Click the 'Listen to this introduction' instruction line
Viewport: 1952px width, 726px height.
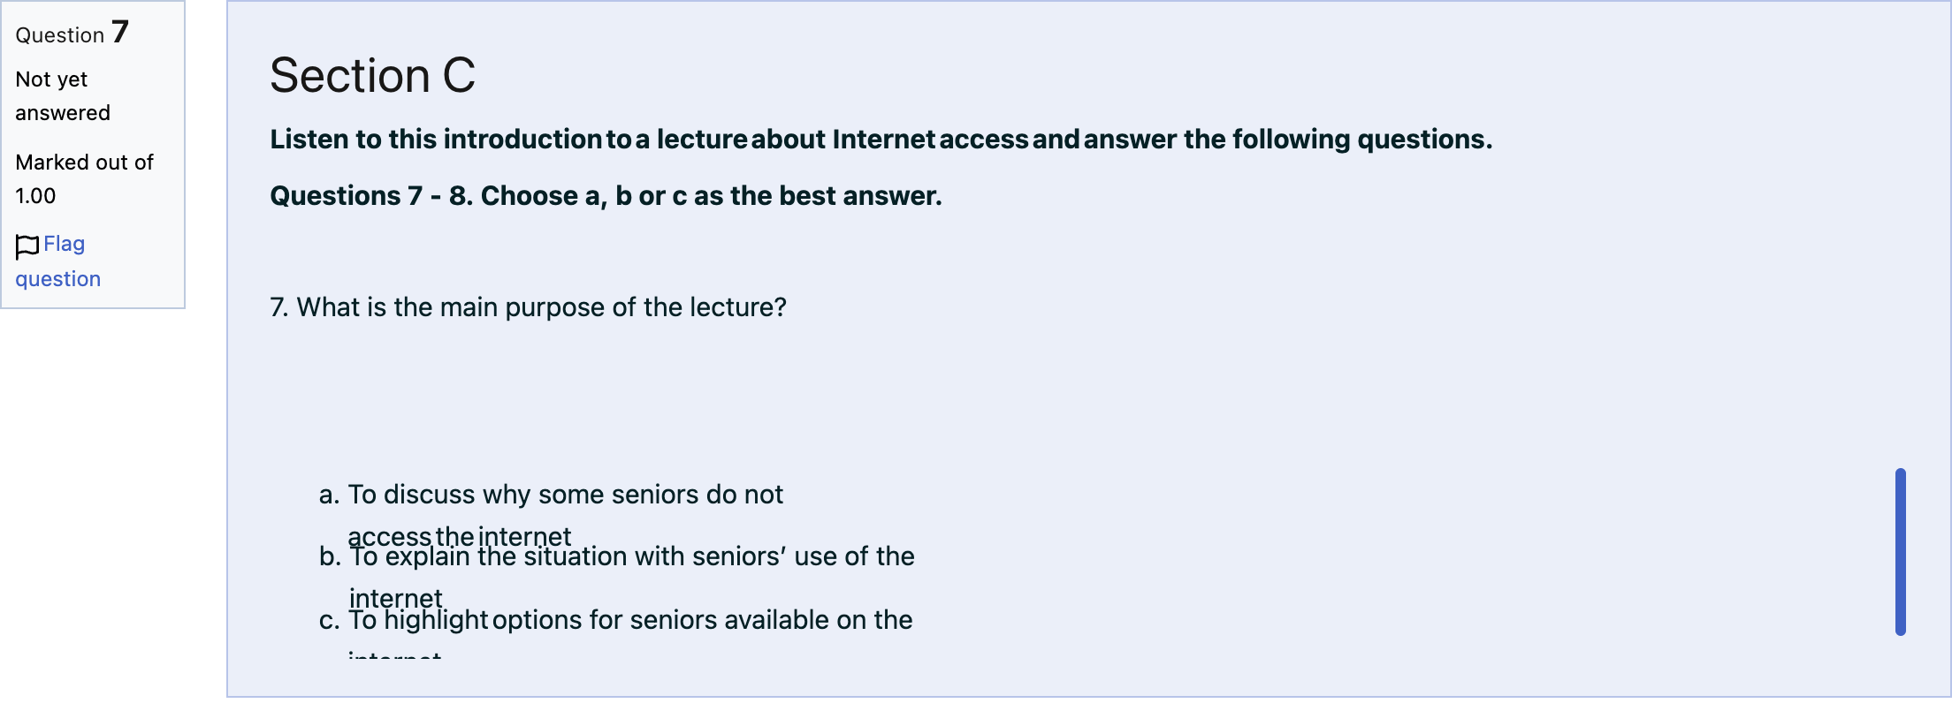881,140
